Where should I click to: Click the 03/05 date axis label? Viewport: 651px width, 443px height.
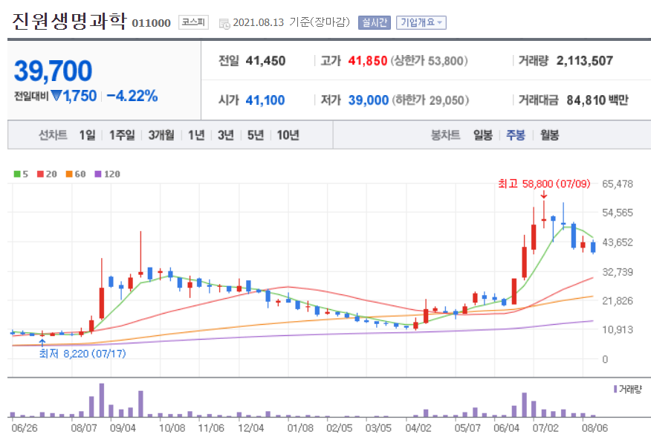point(378,428)
